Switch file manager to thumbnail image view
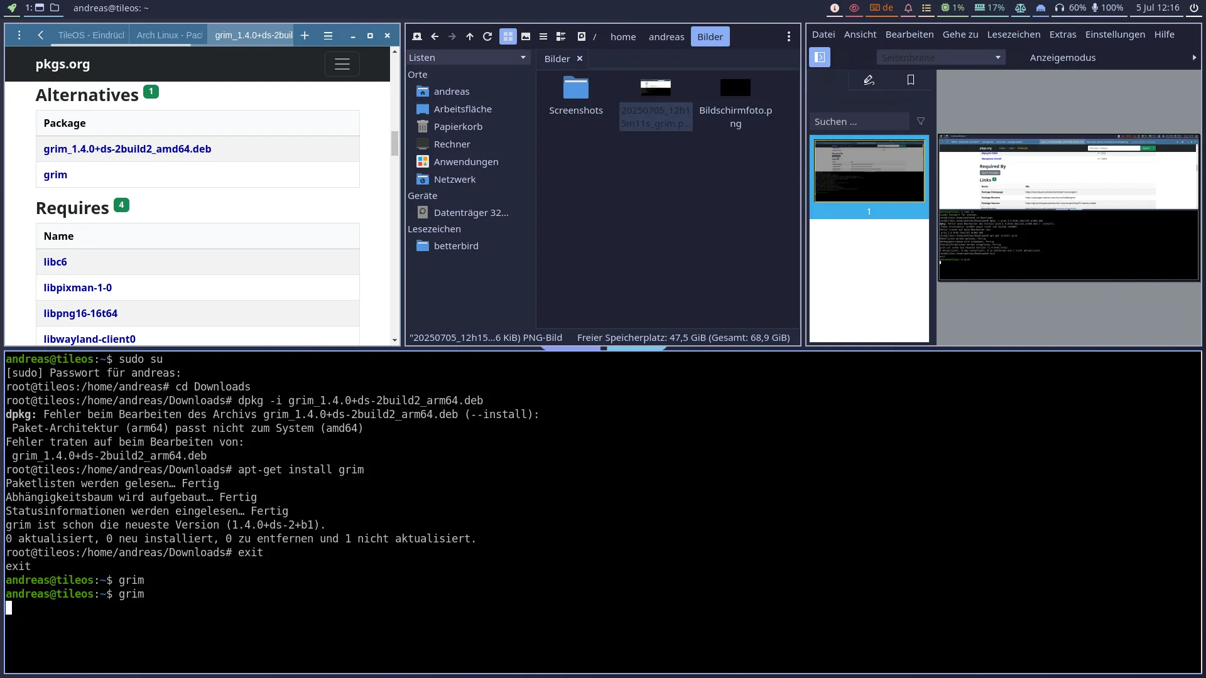The width and height of the screenshot is (1206, 678). tap(526, 36)
